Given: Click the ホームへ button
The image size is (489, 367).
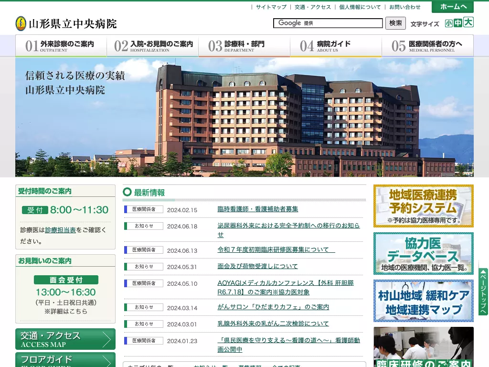Looking at the screenshot, I should (x=453, y=7).
